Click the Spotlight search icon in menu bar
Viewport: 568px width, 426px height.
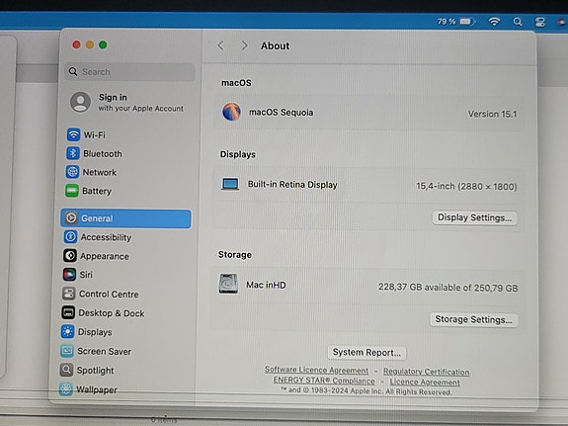click(518, 22)
